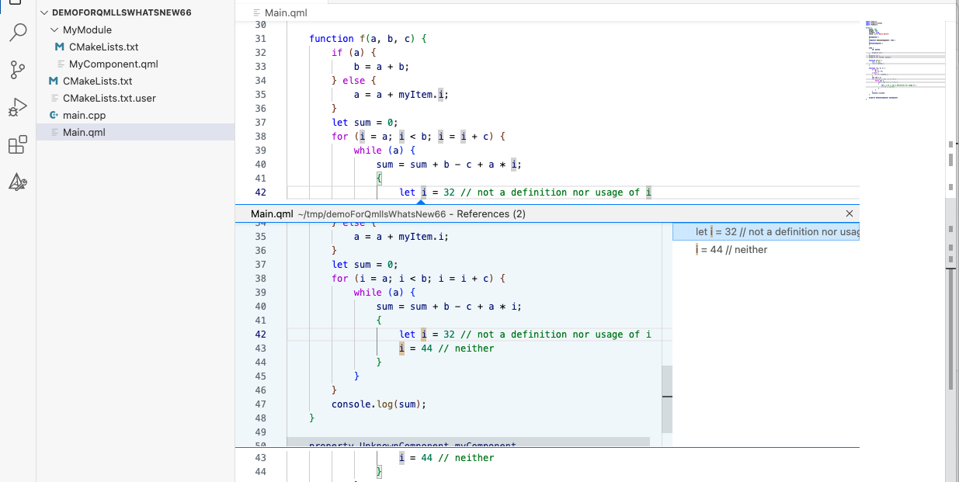Click the minimap code overview

click(x=905, y=62)
